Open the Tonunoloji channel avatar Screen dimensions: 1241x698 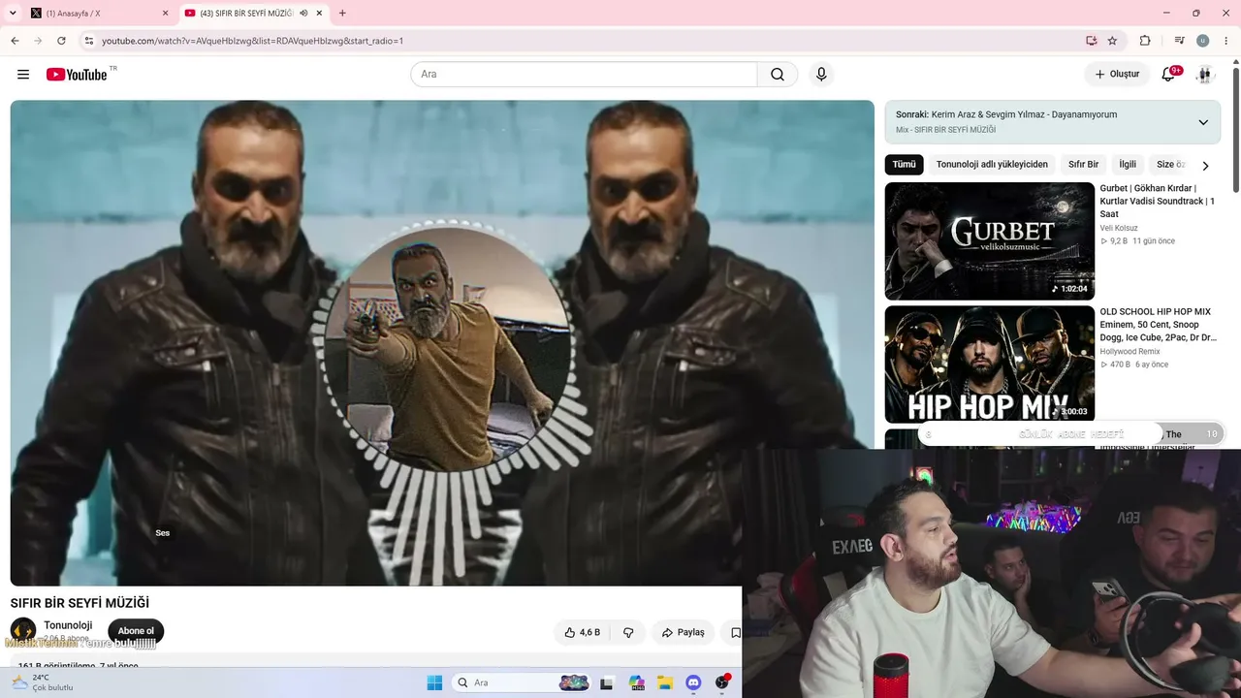23,630
